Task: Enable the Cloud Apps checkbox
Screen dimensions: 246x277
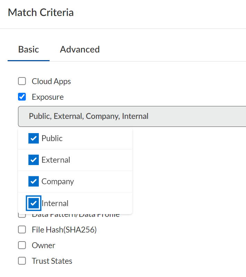Action: 22,81
